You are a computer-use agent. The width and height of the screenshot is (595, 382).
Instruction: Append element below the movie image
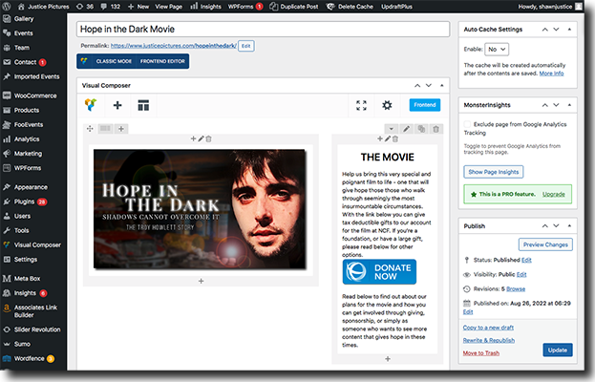(x=202, y=281)
